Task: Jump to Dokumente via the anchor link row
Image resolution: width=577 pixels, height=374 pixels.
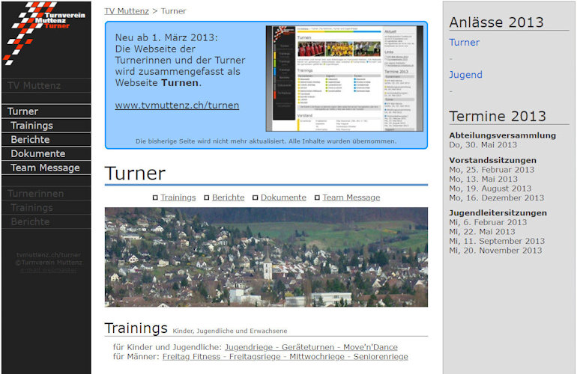Action: coord(283,197)
